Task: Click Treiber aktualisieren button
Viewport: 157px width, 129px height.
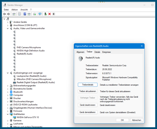Action: (88, 91)
